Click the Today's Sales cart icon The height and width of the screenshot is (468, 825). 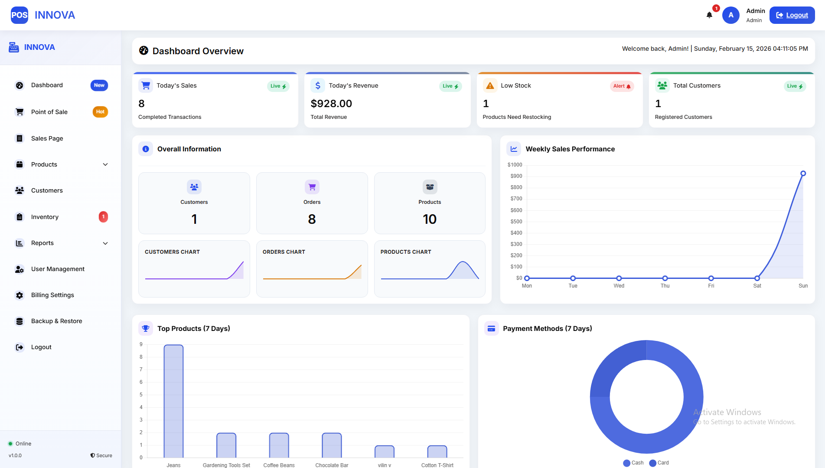[146, 85]
